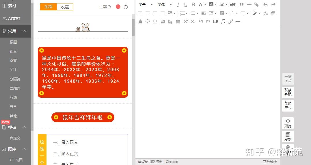Switch to HTML source mode
This screenshot has width=311, height=165.
tap(238, 21)
